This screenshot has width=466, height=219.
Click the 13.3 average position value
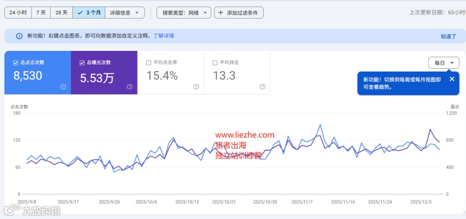[x=224, y=76]
